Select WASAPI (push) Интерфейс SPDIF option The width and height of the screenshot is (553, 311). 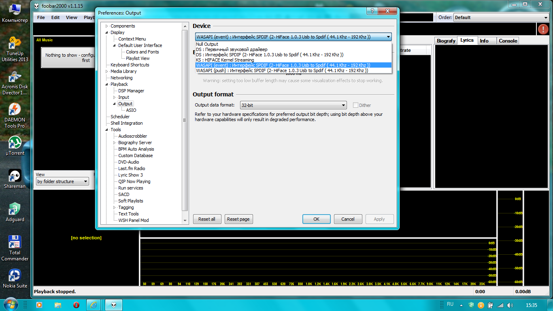tap(294, 70)
